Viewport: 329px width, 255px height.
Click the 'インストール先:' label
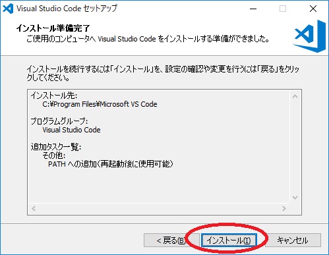54,96
